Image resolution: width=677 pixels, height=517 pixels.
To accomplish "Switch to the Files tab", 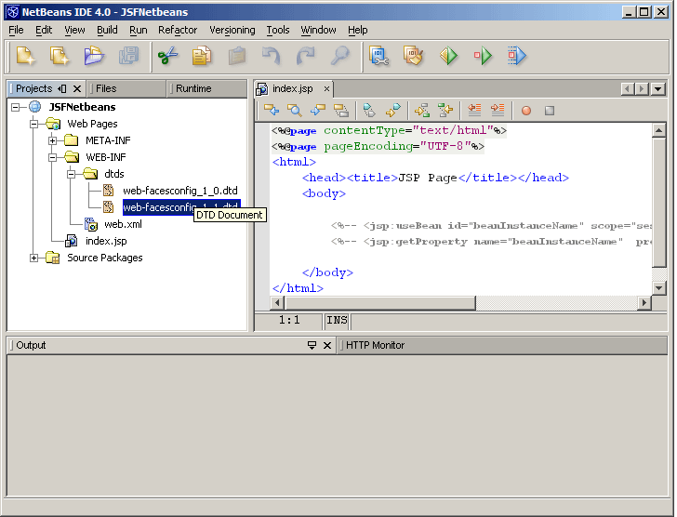I will pyautogui.click(x=106, y=88).
